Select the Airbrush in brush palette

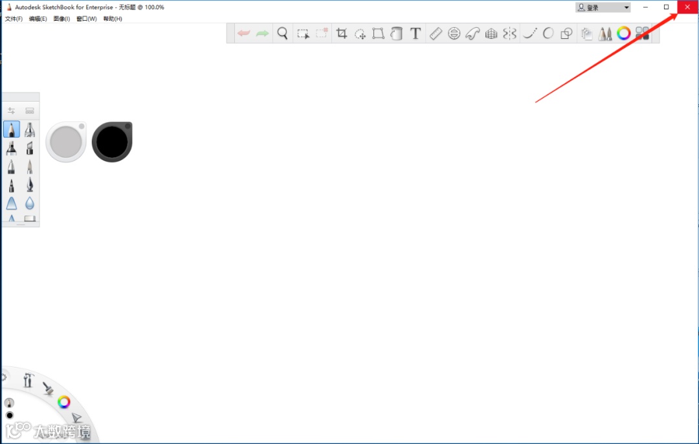30,129
